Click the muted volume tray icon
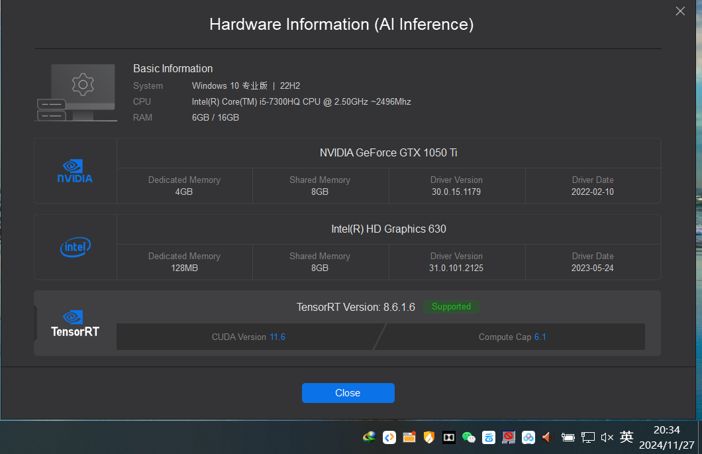Image resolution: width=702 pixels, height=454 pixels. click(607, 437)
